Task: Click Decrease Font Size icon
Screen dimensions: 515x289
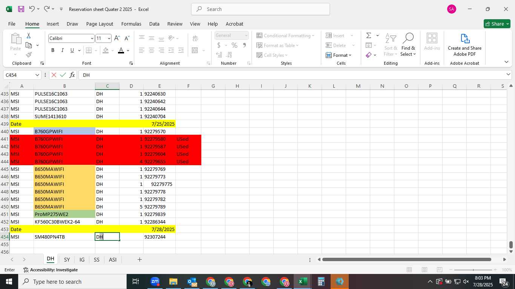Action: [x=127, y=38]
